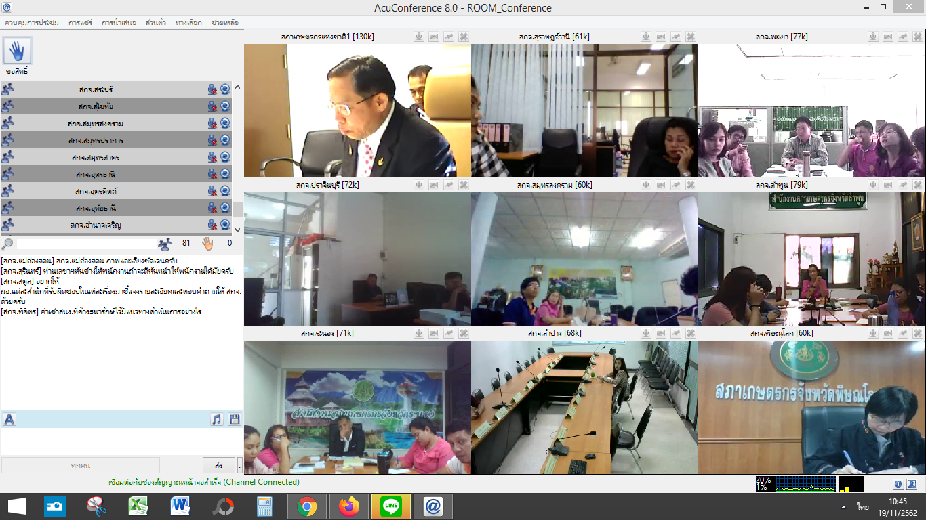The height and width of the screenshot is (520, 926).
Task: Click the info icon in the status bar
Action: [898, 484]
